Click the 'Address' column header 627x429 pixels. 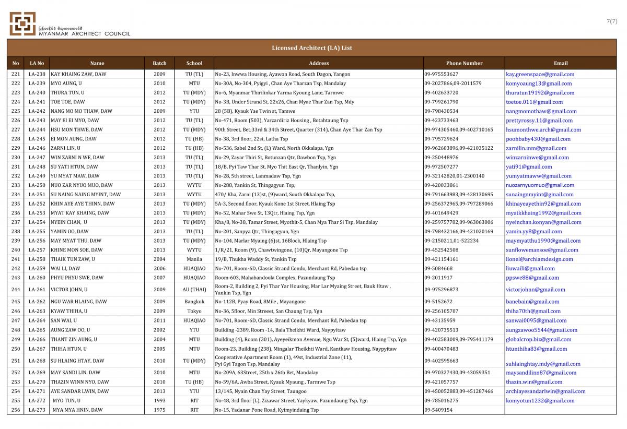click(319, 63)
